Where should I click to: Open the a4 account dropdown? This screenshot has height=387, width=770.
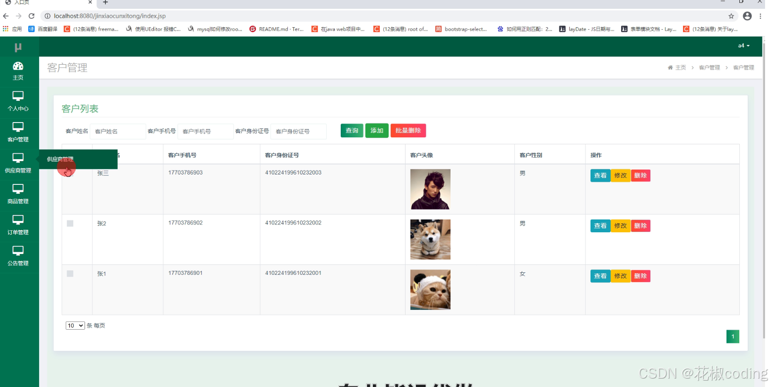click(x=743, y=45)
